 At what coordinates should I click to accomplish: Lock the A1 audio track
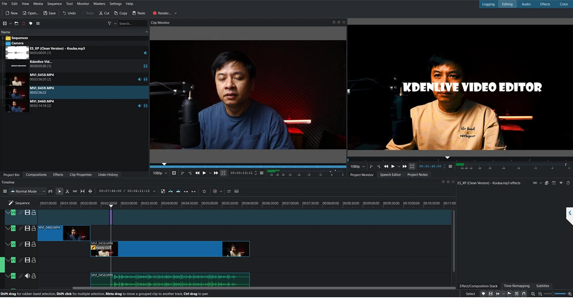[x=33, y=276]
